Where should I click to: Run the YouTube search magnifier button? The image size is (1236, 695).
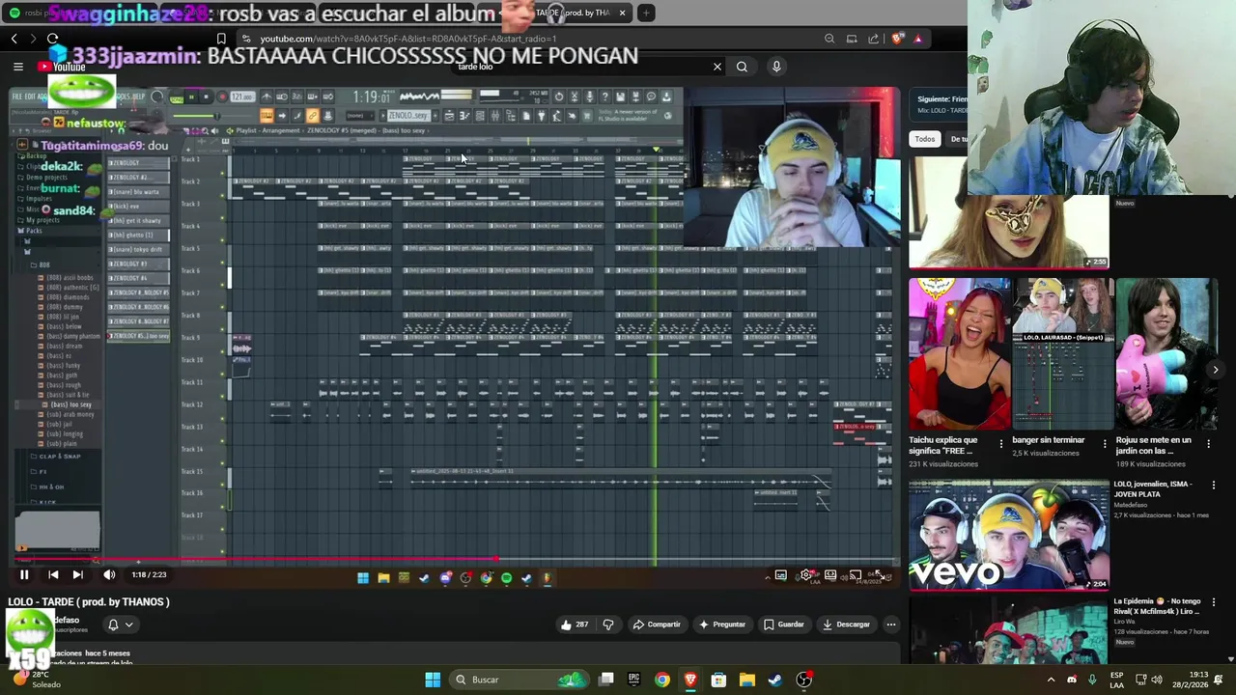742,67
